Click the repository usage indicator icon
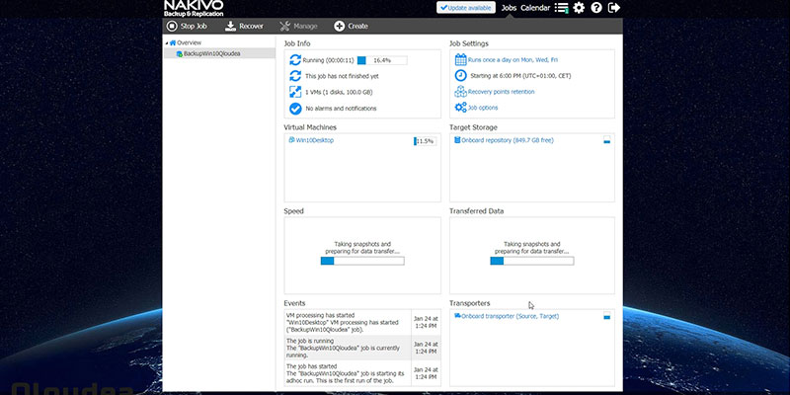The height and width of the screenshot is (395, 790). click(x=606, y=140)
